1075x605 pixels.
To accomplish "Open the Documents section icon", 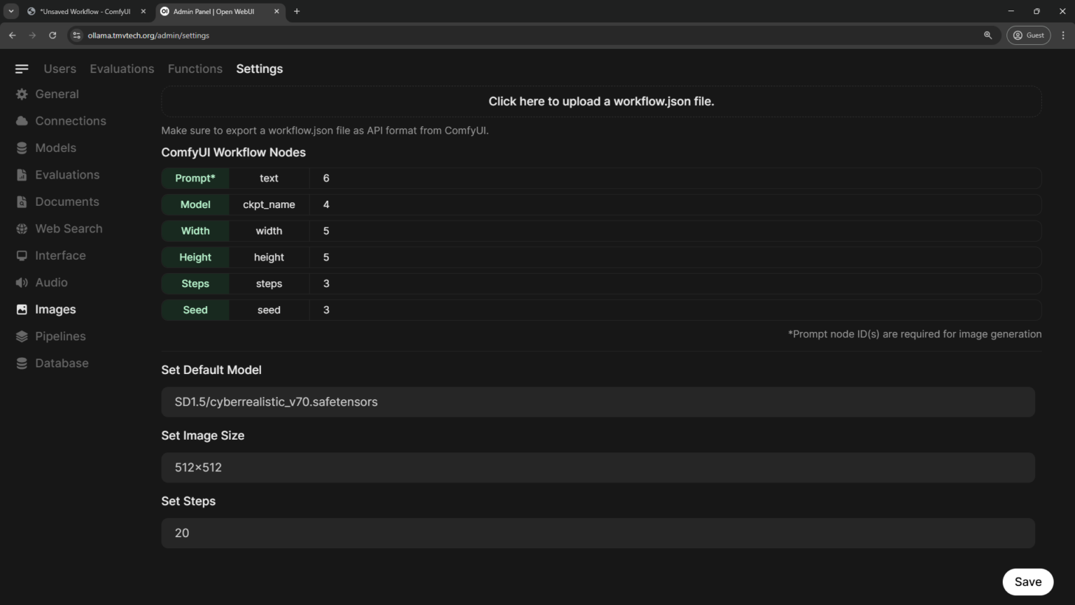I will (21, 202).
